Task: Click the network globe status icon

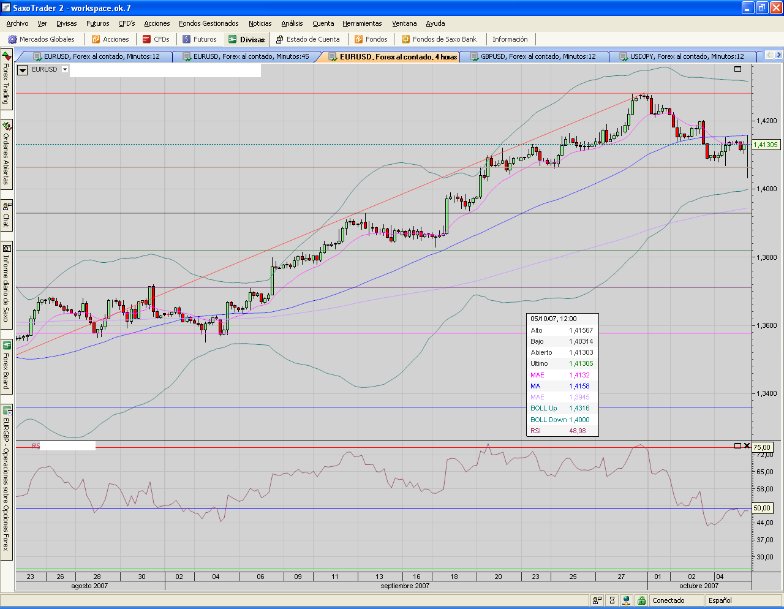Action: click(x=626, y=600)
